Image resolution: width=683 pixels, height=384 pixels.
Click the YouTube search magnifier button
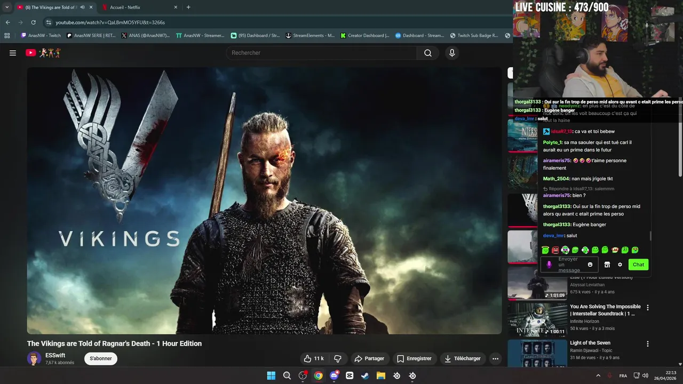pos(428,53)
